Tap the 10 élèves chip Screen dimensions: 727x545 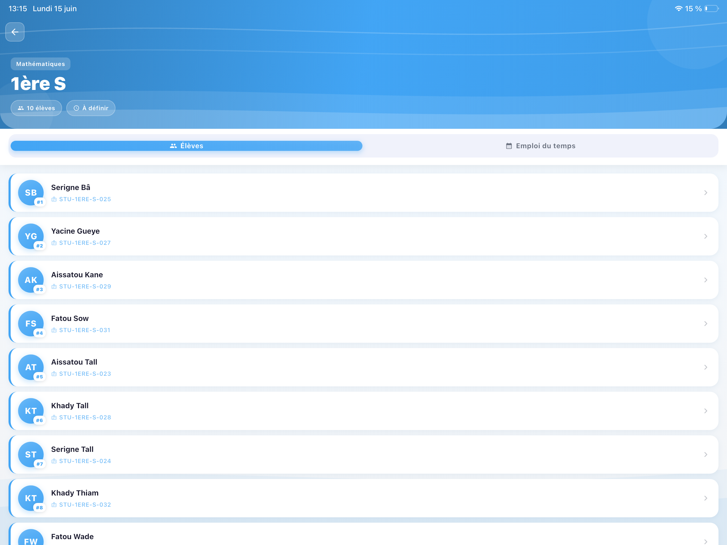(x=36, y=108)
